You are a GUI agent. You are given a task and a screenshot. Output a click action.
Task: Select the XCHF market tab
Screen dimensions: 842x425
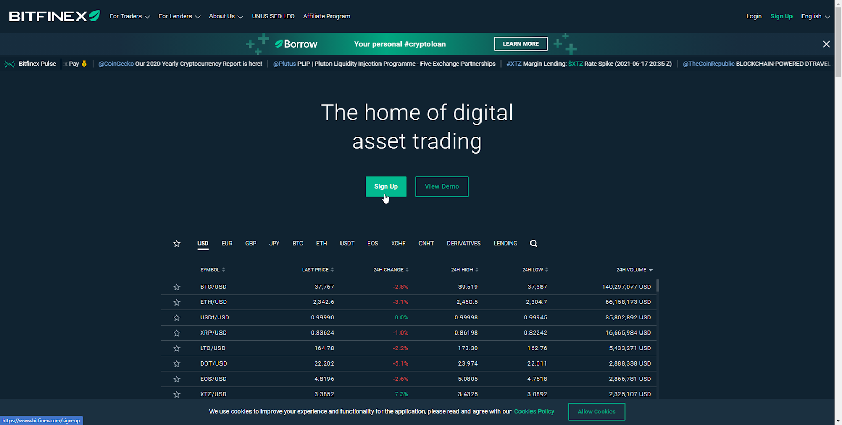[398, 244]
